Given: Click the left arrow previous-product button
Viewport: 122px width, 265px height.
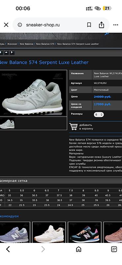Looking at the screenshot, I should point(1,53).
